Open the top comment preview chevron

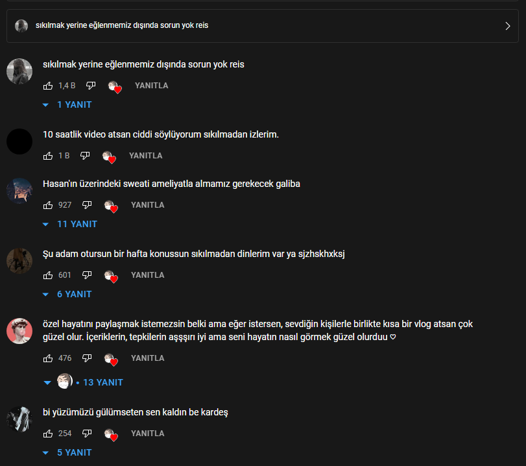[508, 26]
